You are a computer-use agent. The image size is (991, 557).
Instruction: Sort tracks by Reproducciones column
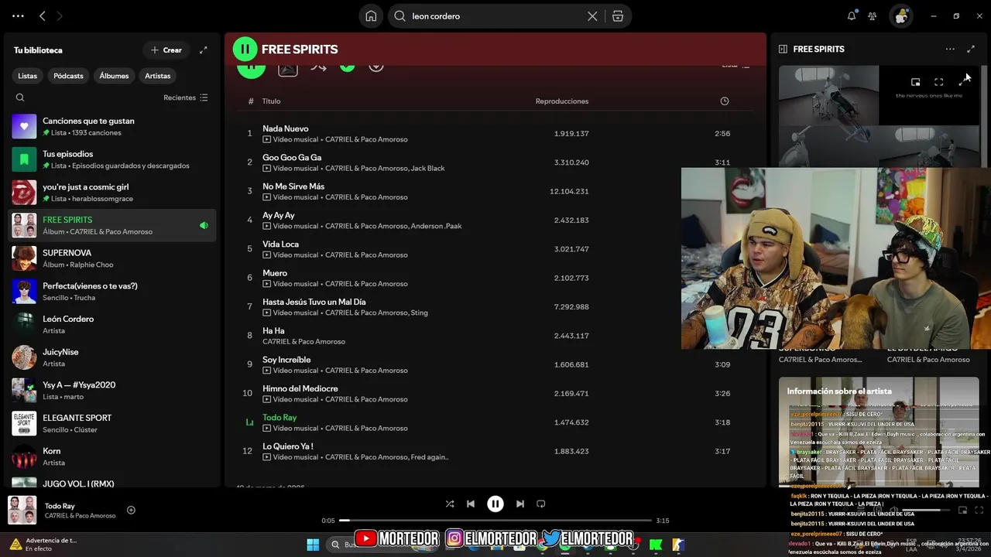(562, 101)
